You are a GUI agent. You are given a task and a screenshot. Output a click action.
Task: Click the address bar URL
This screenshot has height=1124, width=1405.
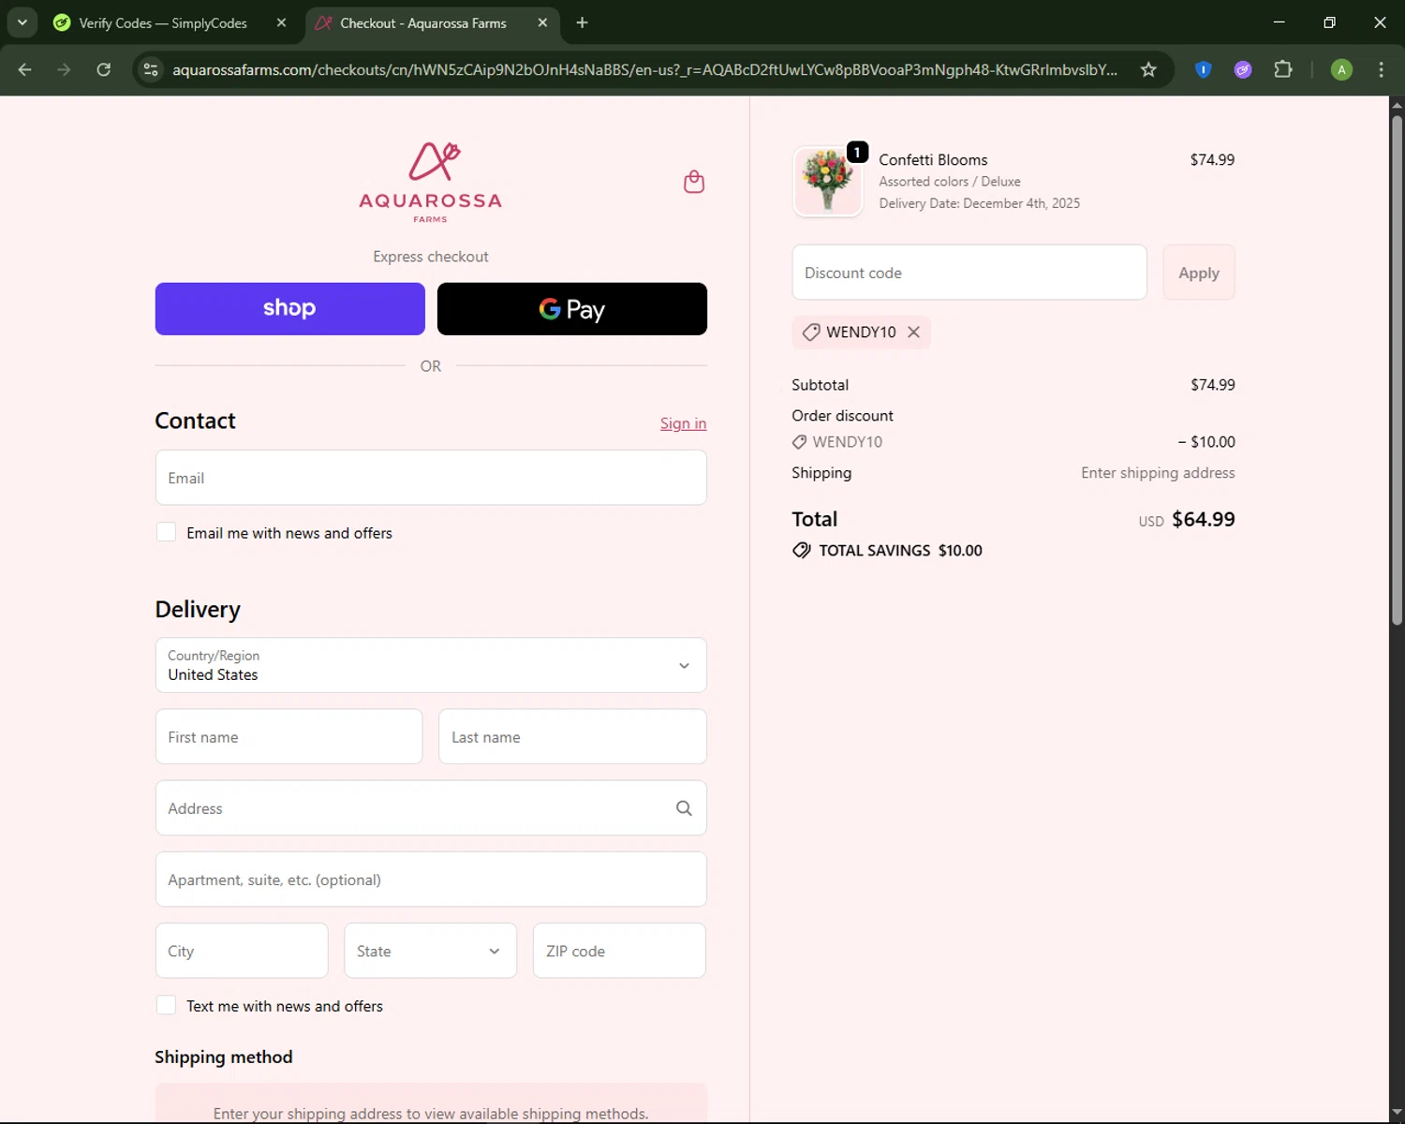click(644, 69)
